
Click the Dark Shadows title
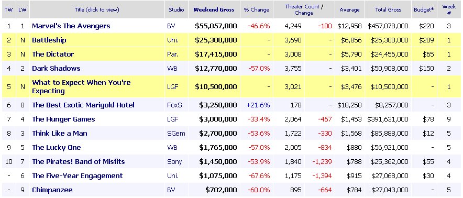pyautogui.click(x=56, y=69)
